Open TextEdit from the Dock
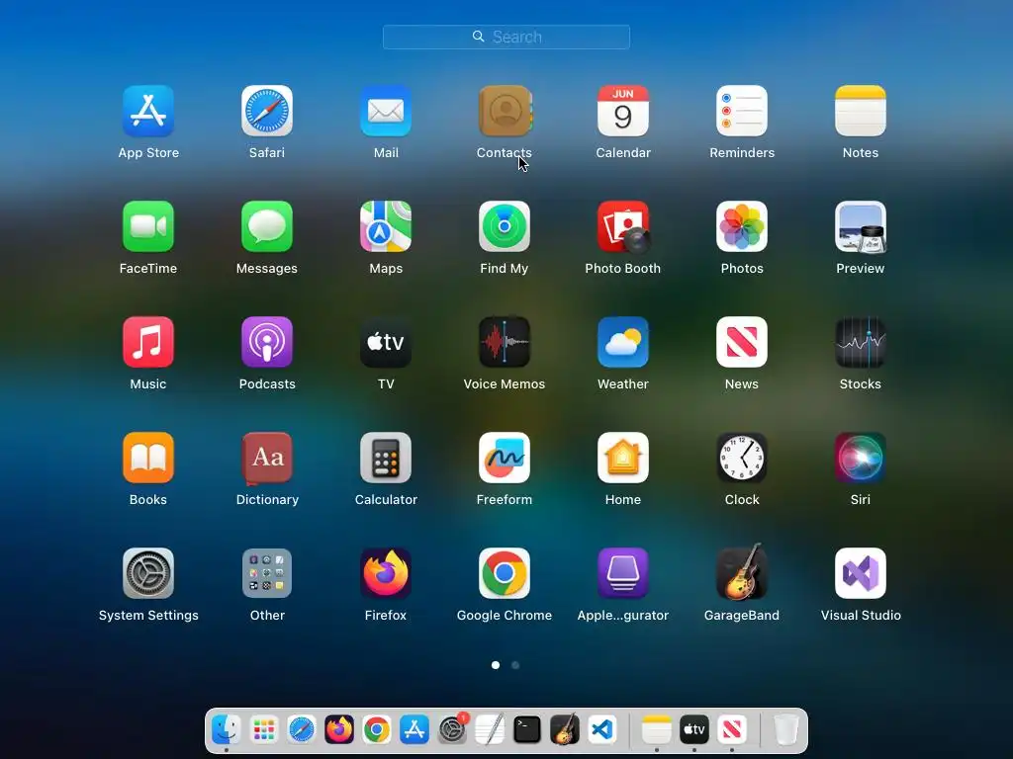The height and width of the screenshot is (759, 1013). 489,730
